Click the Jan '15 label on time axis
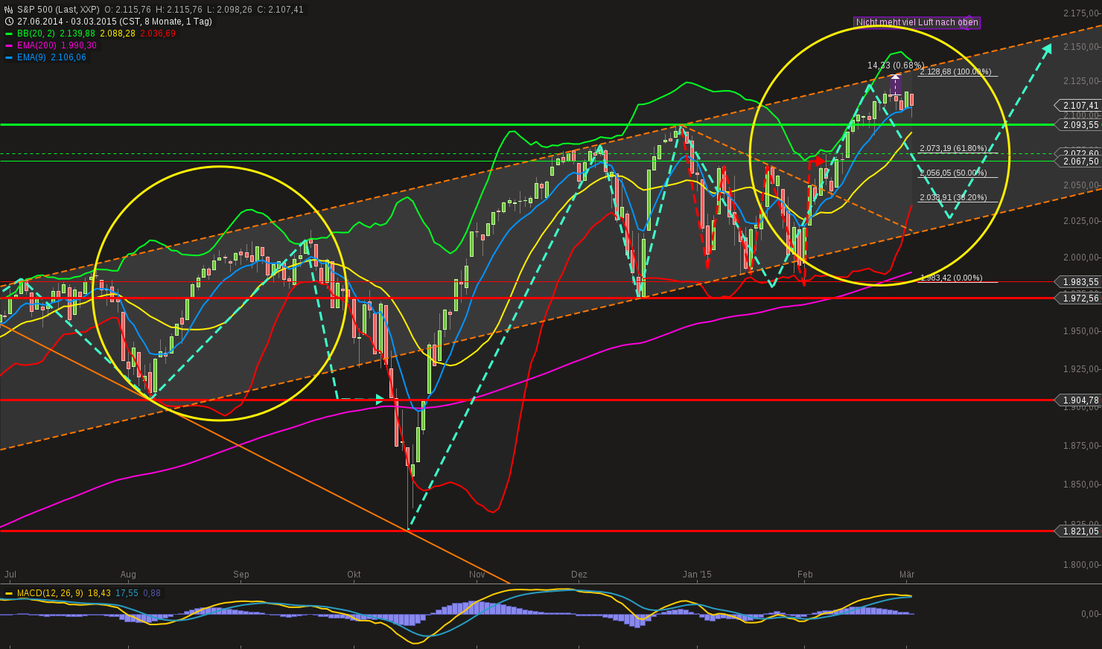The height and width of the screenshot is (649, 1102). tap(697, 575)
